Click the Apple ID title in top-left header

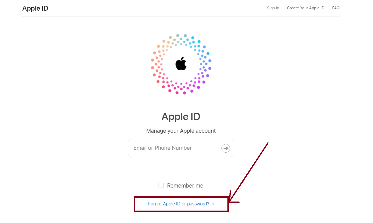point(35,8)
